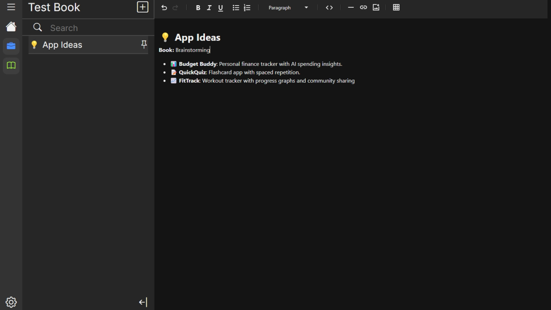Open the hamburger menu
The image size is (551, 310).
point(11,7)
